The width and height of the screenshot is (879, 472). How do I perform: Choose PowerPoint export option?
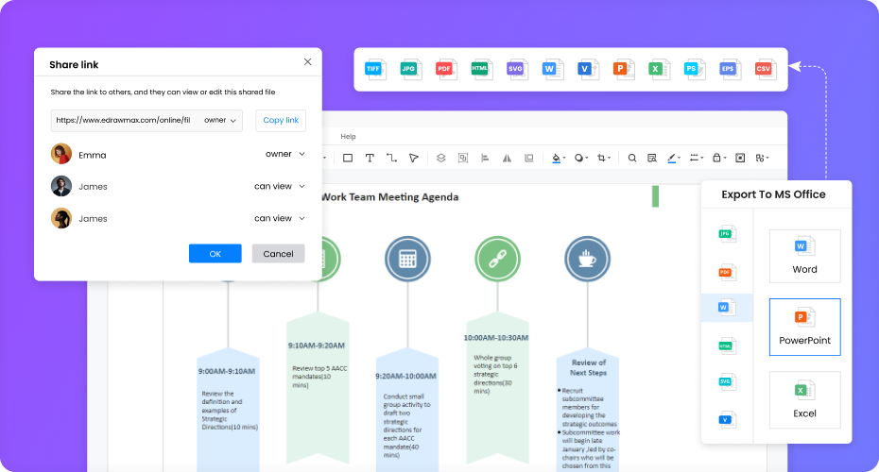tap(804, 327)
